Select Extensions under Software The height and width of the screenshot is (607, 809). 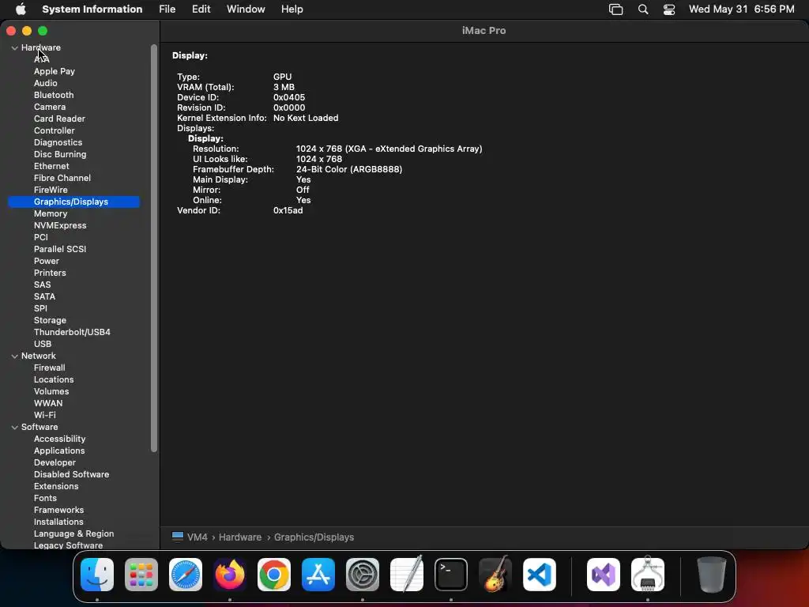(x=56, y=487)
